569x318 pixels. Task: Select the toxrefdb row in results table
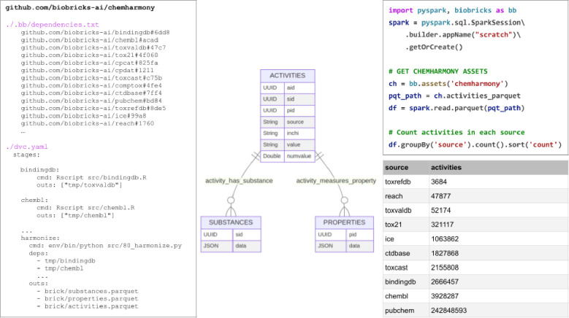[x=476, y=182]
